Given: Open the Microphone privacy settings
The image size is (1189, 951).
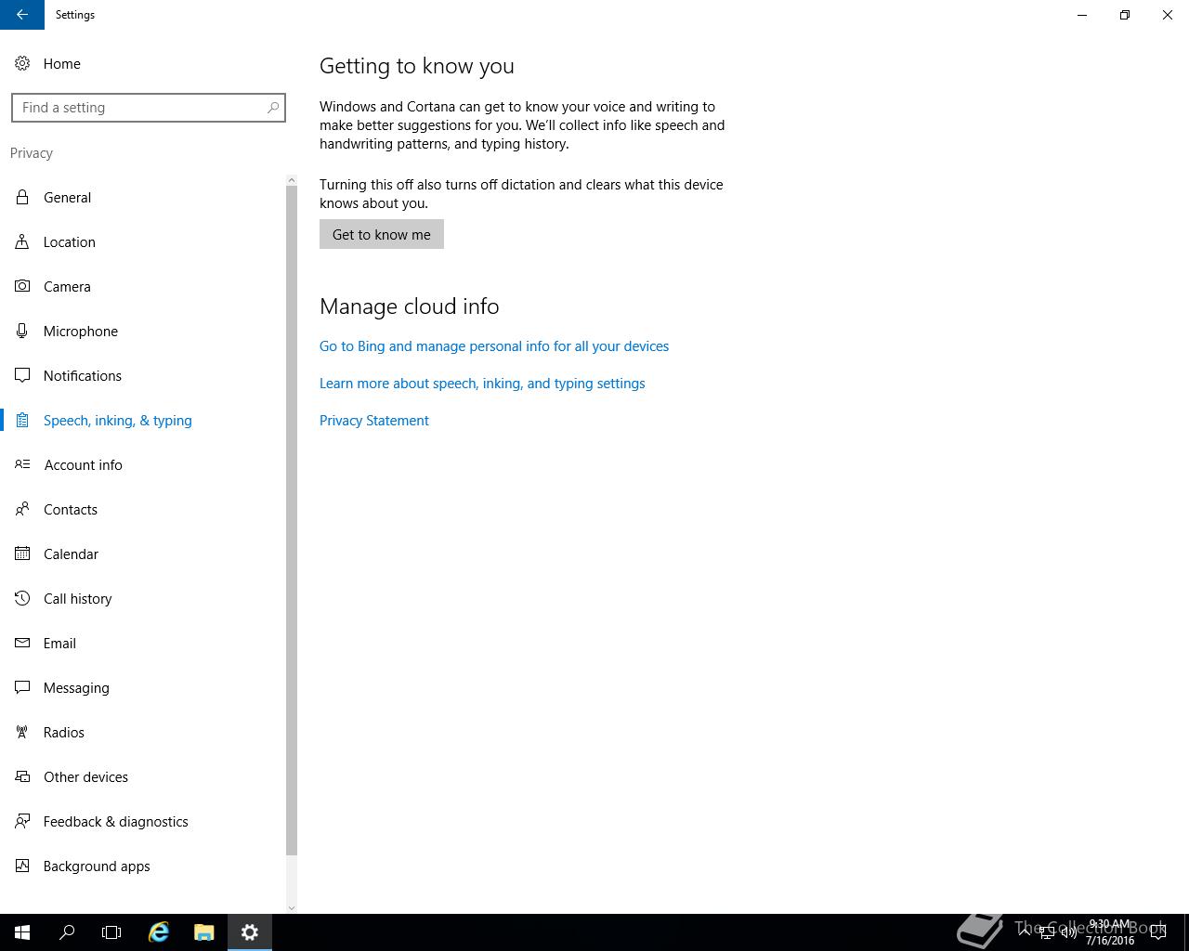Looking at the screenshot, I should click(x=143, y=331).
